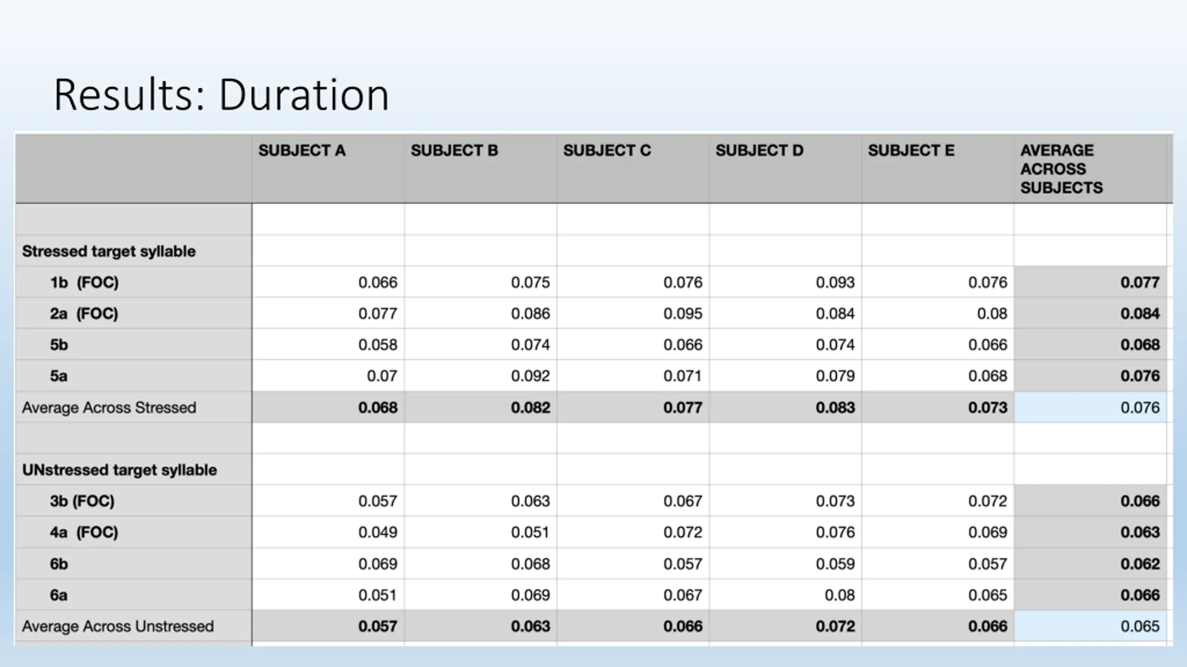Click 0.08 for Subject D in row 6a
This screenshot has width=1187, height=667.
[x=840, y=595]
